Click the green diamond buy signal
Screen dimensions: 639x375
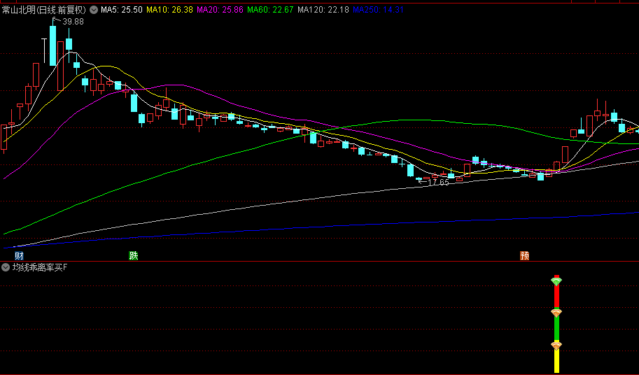556,281
